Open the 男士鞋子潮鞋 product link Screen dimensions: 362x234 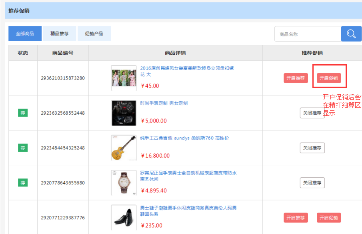(x=188, y=211)
